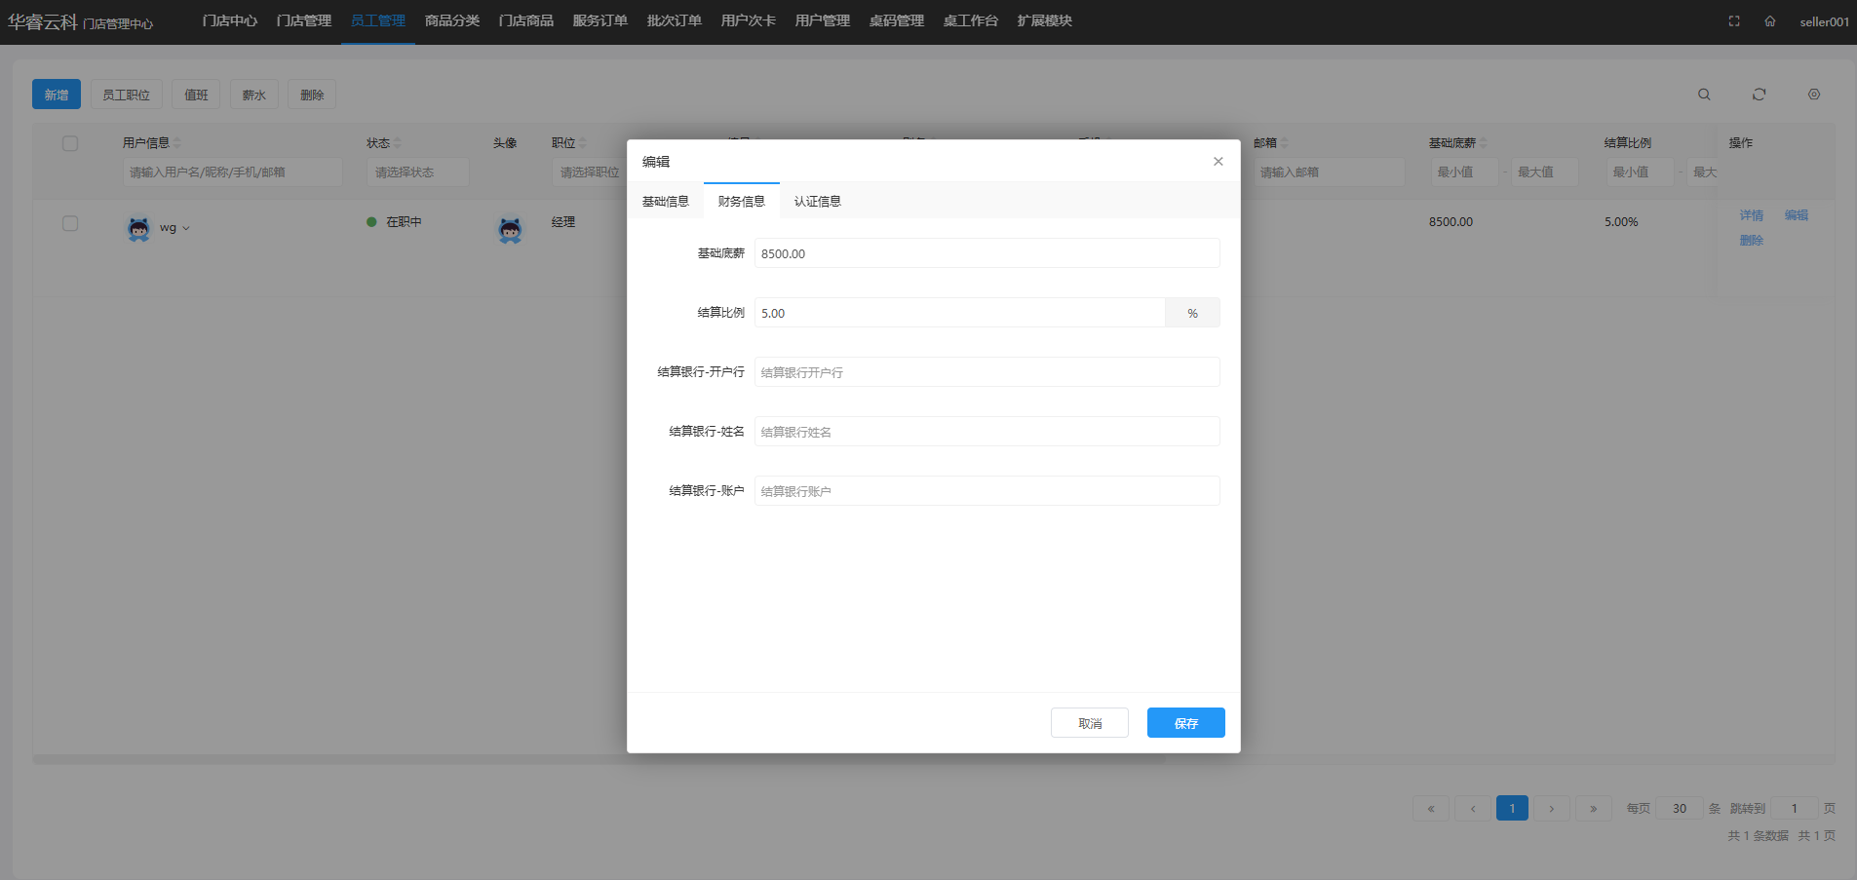
Task: Toggle the fullscreen icon in header
Action: [1734, 21]
